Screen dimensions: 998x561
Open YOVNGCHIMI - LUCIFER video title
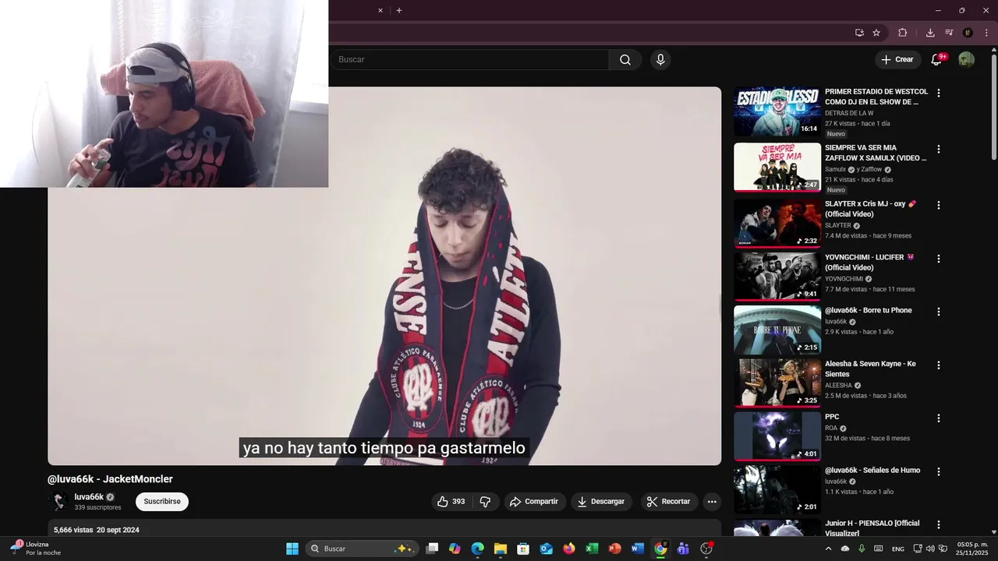pyautogui.click(x=869, y=263)
